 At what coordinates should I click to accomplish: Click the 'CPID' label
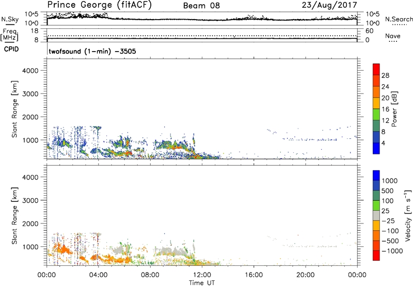[x=11, y=49]
